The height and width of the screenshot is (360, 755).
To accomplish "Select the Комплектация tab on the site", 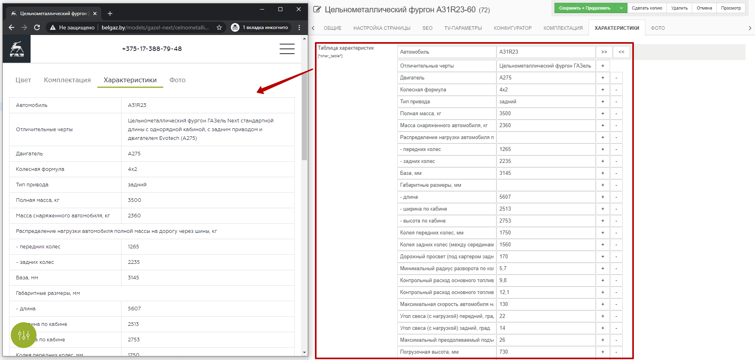I will [67, 80].
